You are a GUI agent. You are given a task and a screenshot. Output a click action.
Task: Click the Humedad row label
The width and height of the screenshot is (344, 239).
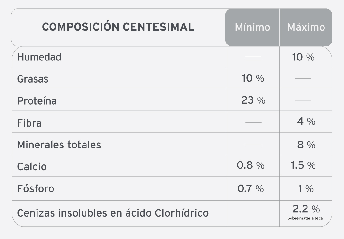point(39,57)
